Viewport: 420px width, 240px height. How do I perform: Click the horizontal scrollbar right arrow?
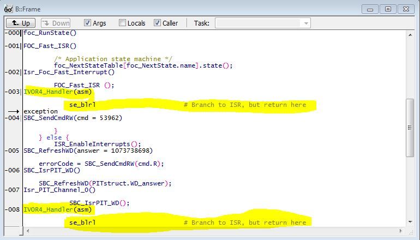coord(401,231)
